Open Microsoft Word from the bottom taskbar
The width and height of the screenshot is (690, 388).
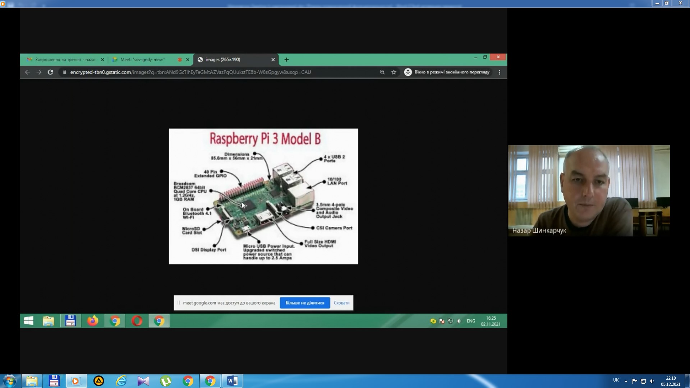point(233,381)
